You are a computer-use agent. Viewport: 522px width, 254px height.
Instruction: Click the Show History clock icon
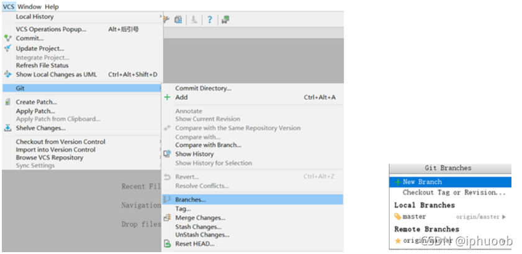point(167,154)
